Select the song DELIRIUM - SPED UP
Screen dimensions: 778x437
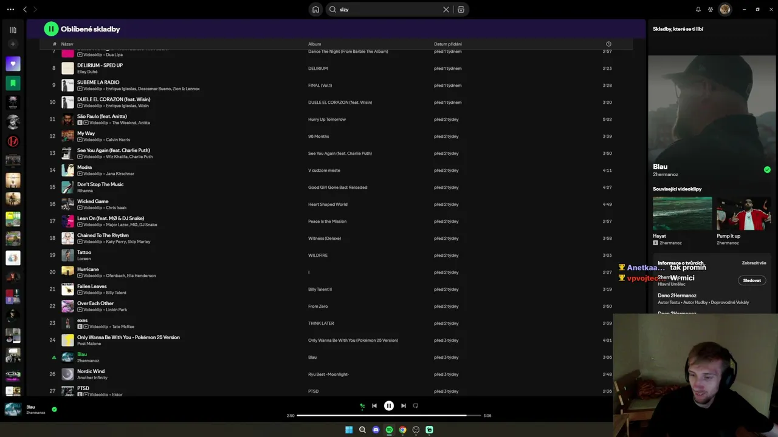(x=100, y=65)
